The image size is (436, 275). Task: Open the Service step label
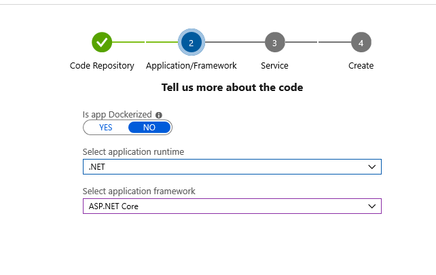(274, 66)
